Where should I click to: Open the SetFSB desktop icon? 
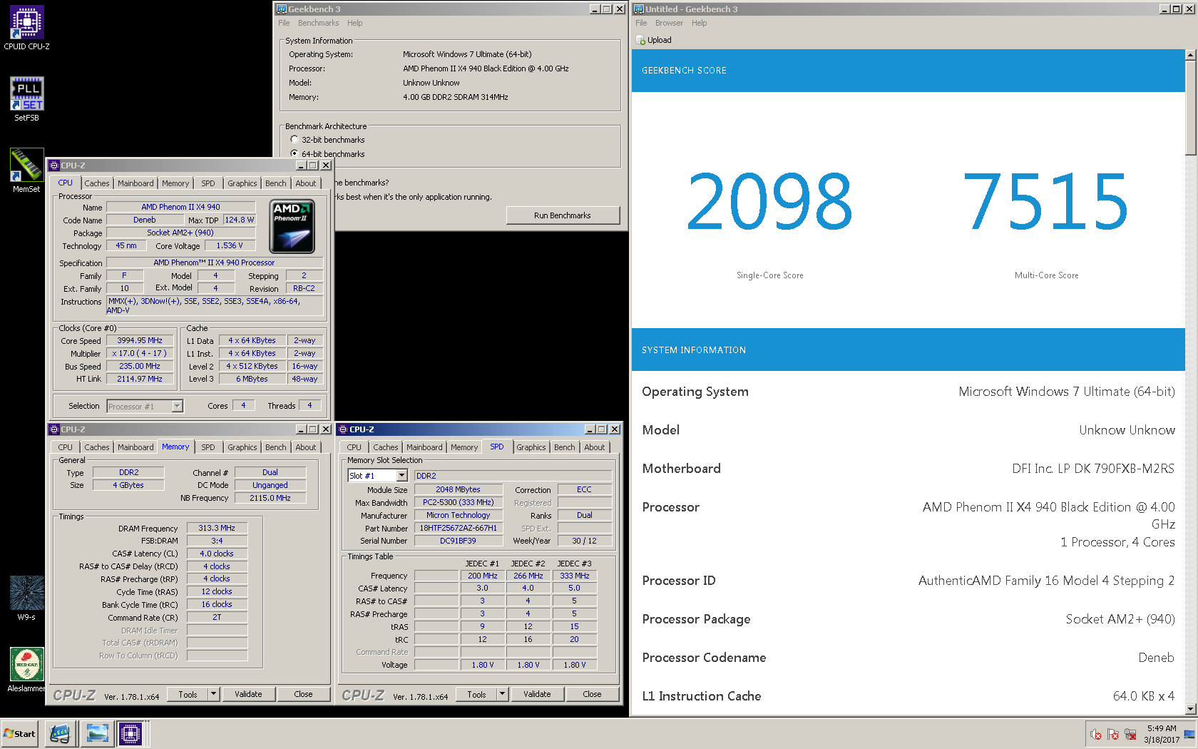coord(27,99)
